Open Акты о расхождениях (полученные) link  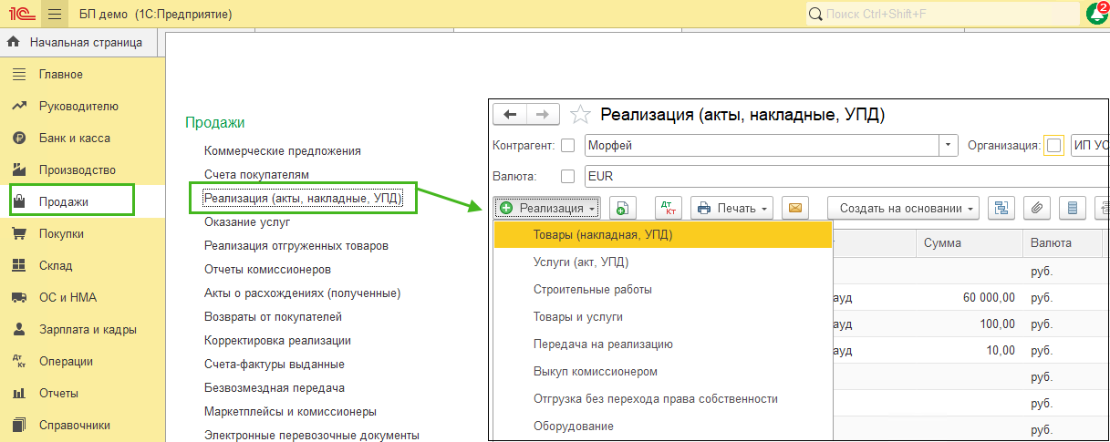(x=303, y=293)
